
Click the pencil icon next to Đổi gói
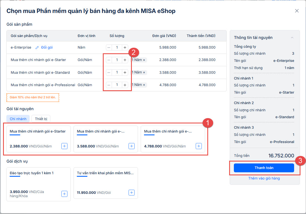click(x=37, y=47)
